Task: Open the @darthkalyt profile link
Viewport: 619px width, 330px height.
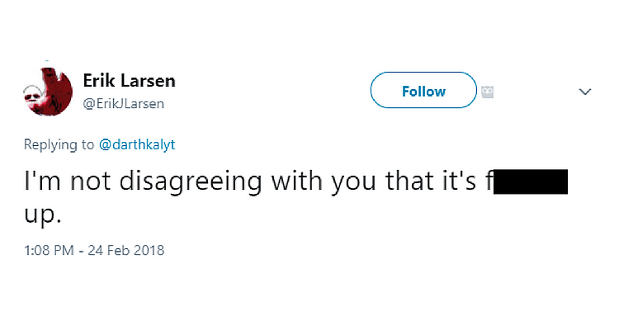Action: point(137,144)
